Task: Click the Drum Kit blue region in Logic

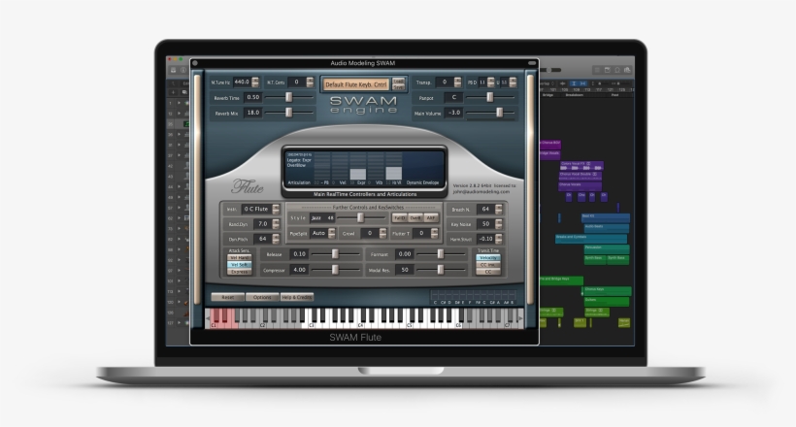Action: pyautogui.click(x=605, y=217)
